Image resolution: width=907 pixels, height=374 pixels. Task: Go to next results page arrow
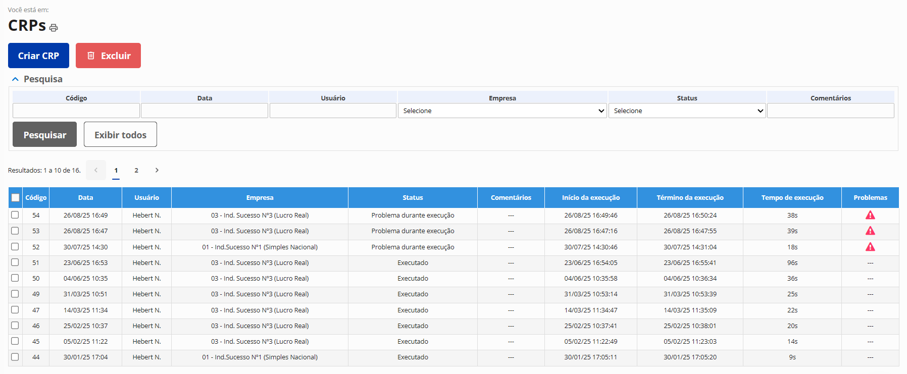point(157,171)
